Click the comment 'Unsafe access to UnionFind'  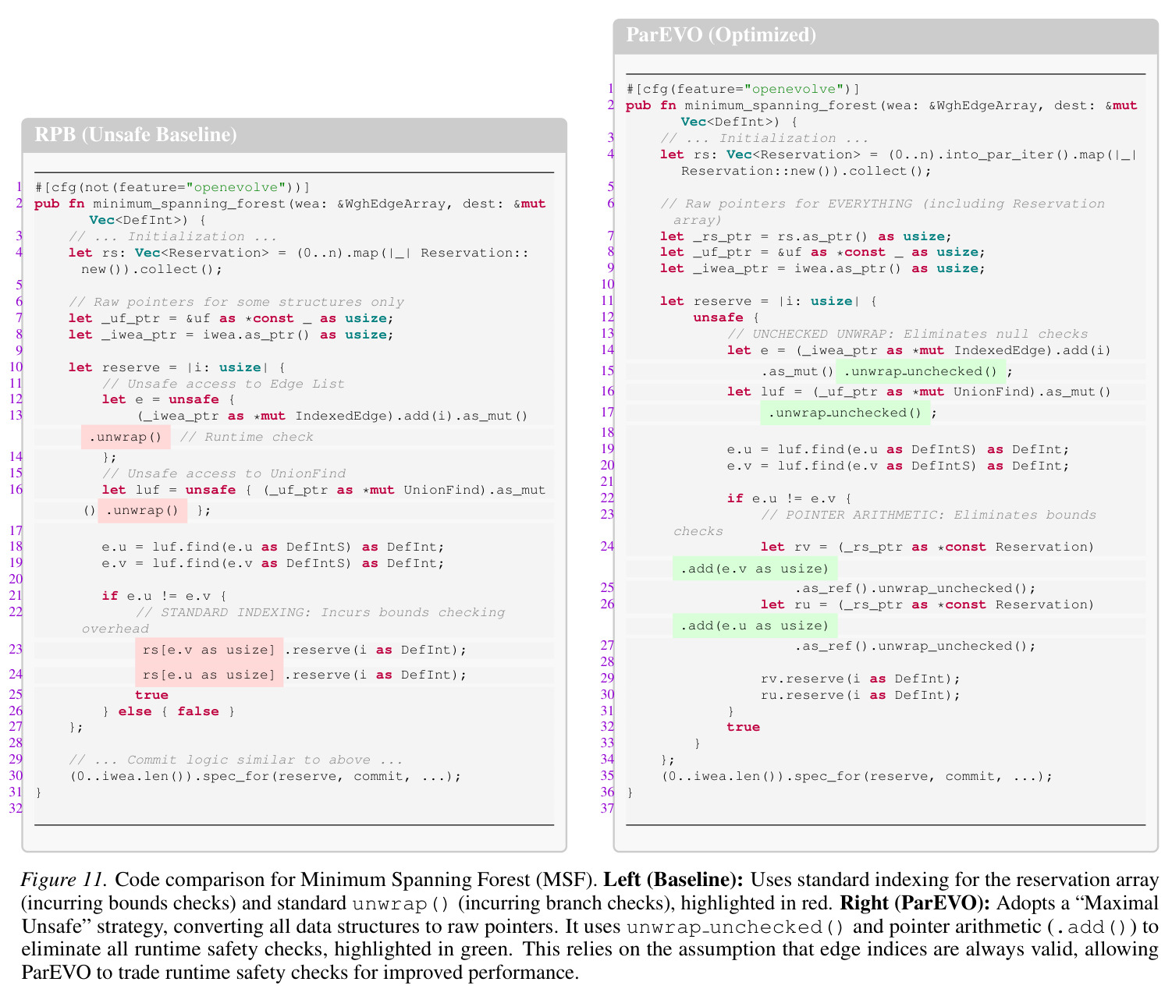point(224,473)
